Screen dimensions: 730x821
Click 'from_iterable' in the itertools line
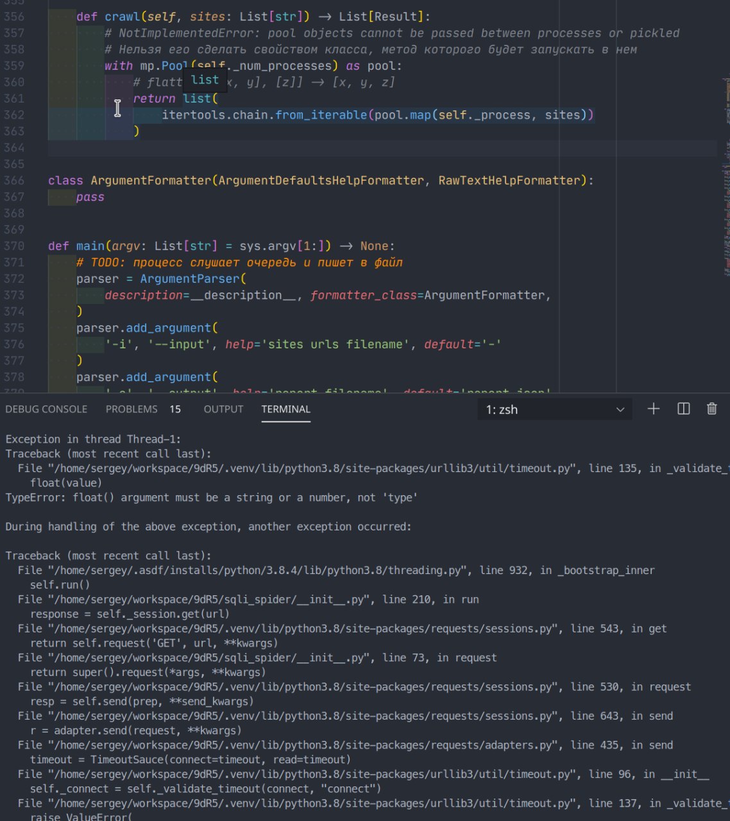pos(321,115)
